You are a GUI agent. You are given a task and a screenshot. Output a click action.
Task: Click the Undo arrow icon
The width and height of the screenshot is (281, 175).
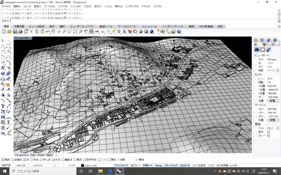tap(48, 32)
